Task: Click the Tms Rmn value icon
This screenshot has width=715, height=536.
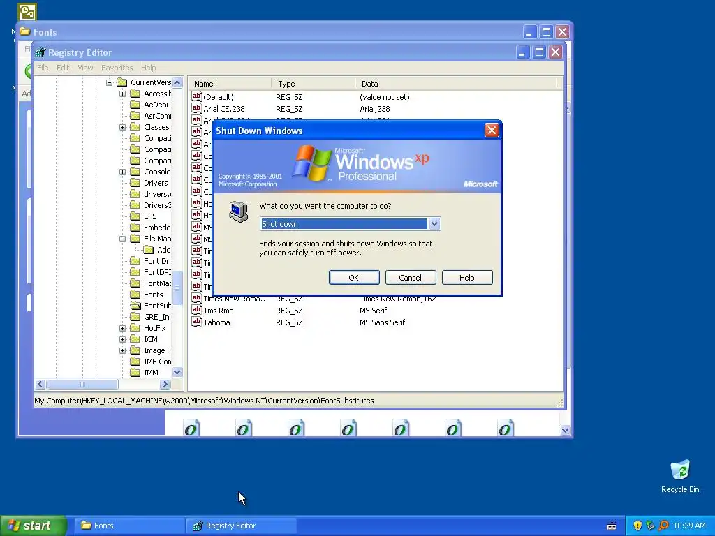Action: (196, 311)
